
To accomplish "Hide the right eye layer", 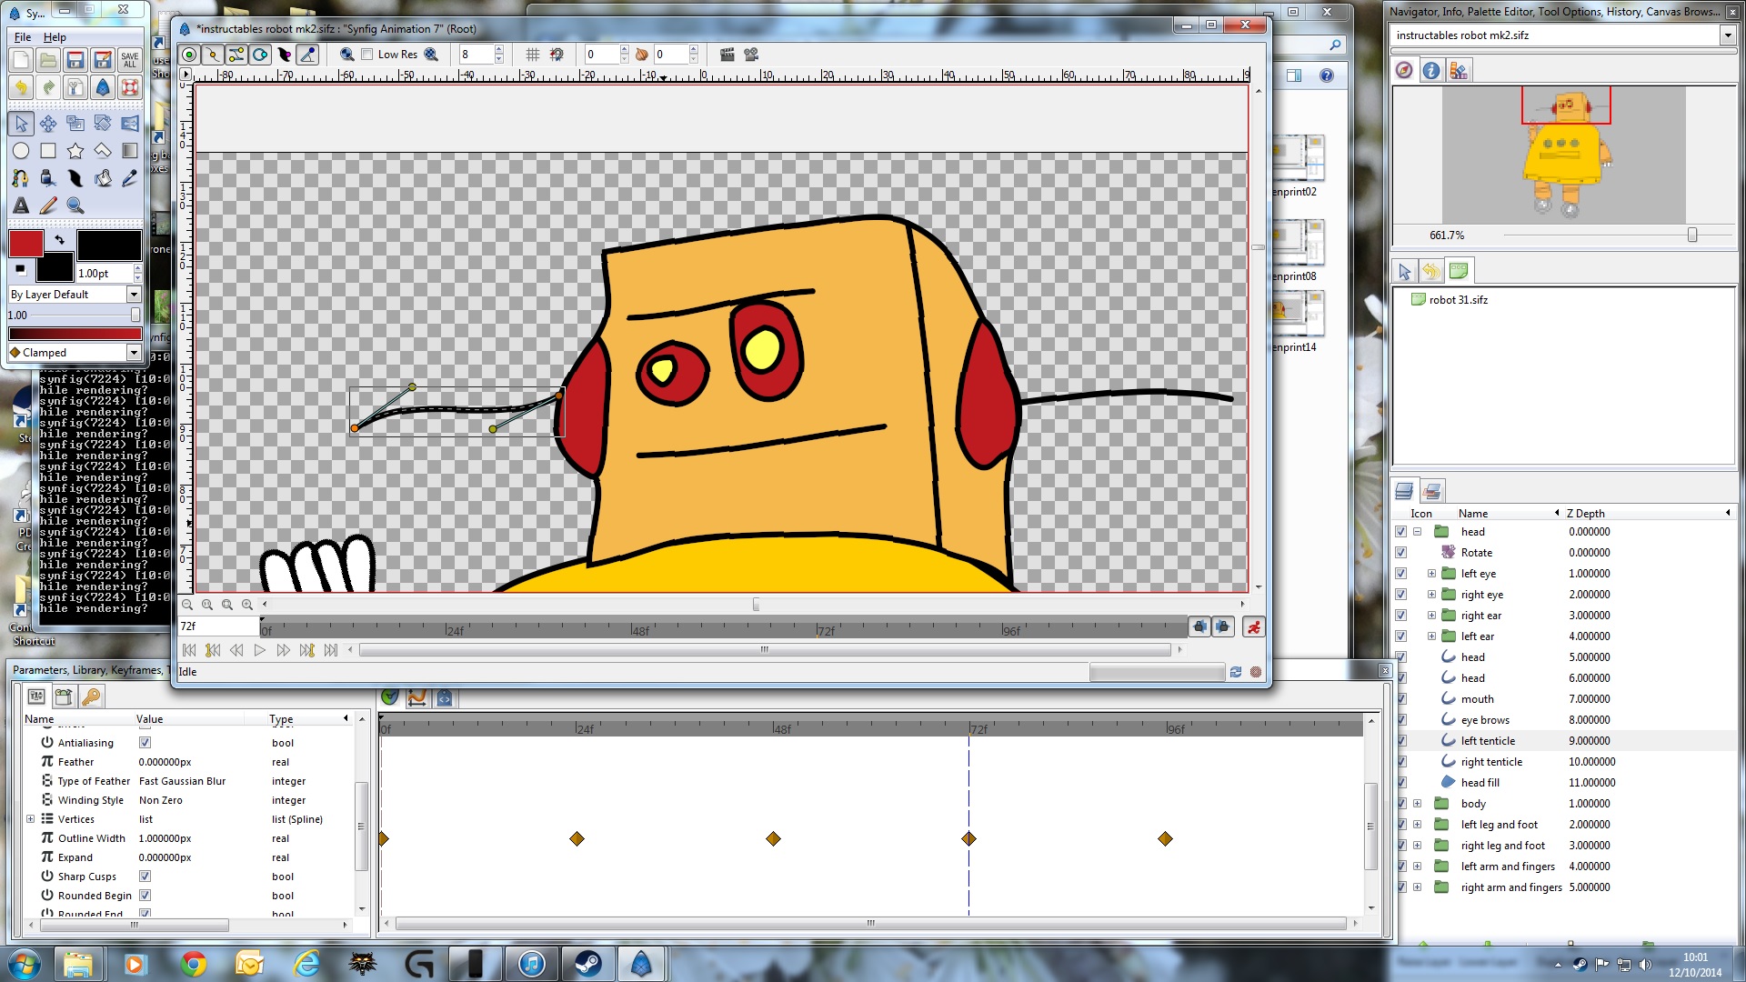I will [1401, 595].
